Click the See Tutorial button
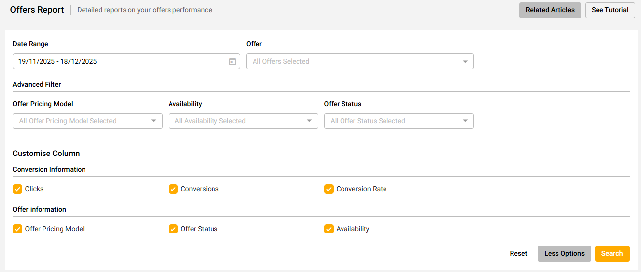Viewport: 641px width, 272px height. click(610, 10)
